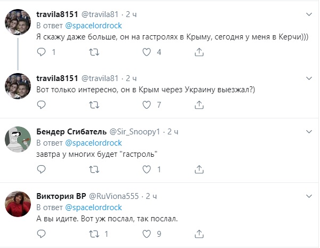Share Бендер Сгибатель's tweet
This screenshot has width=320, height=248.
tap(199, 170)
